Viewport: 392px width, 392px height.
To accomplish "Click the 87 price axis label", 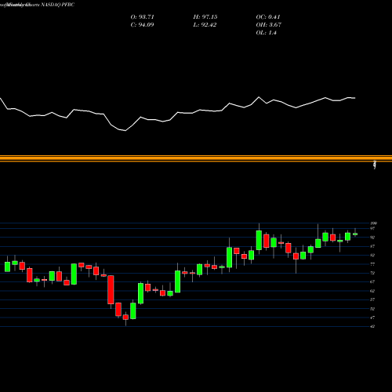I will [372, 246].
